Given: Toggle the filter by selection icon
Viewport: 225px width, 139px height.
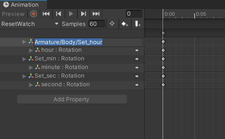Looking at the screenshot, I should point(112,24).
